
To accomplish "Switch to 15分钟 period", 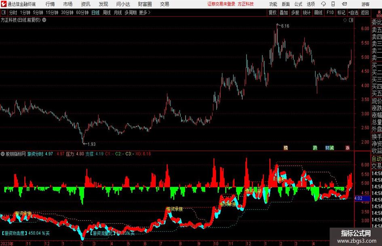I will coord(52,13).
